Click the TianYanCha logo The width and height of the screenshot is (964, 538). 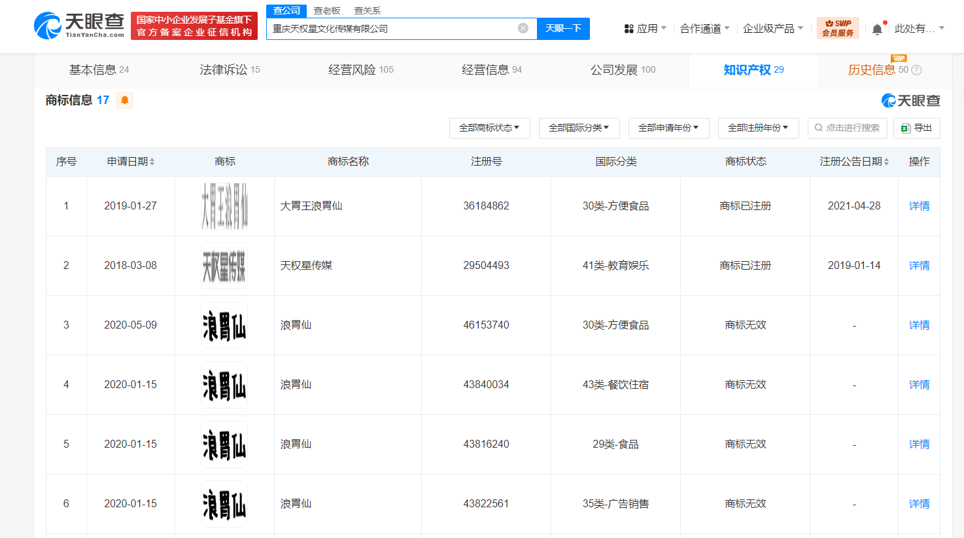79,26
